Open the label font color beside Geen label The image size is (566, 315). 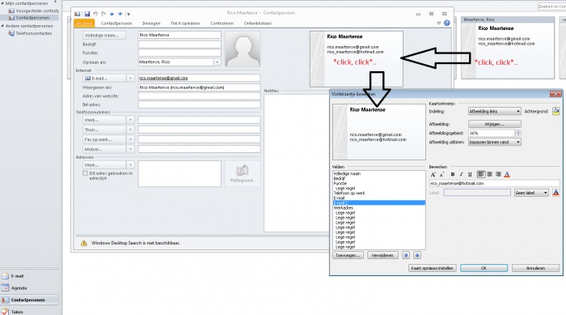click(x=556, y=193)
